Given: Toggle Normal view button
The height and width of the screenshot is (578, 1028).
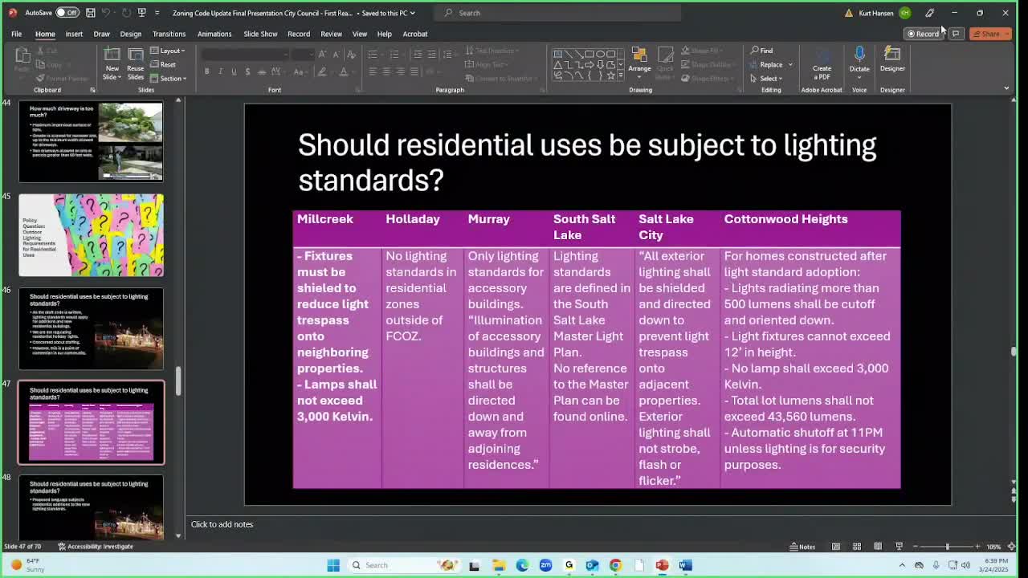Looking at the screenshot, I should (836, 547).
